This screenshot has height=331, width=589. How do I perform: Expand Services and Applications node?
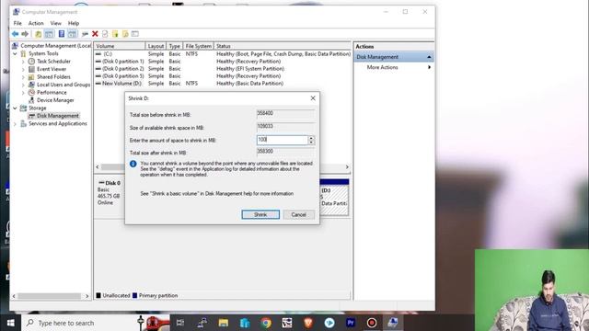point(15,123)
